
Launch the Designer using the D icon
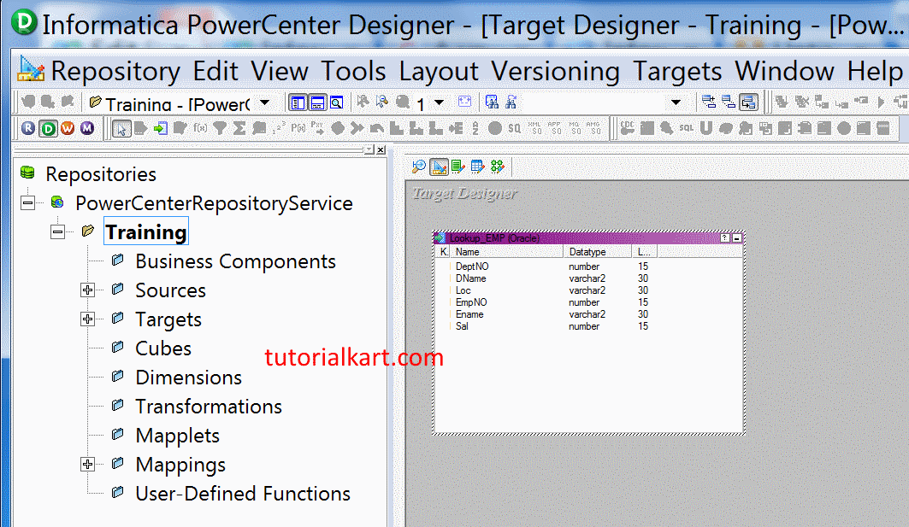pos(49,129)
